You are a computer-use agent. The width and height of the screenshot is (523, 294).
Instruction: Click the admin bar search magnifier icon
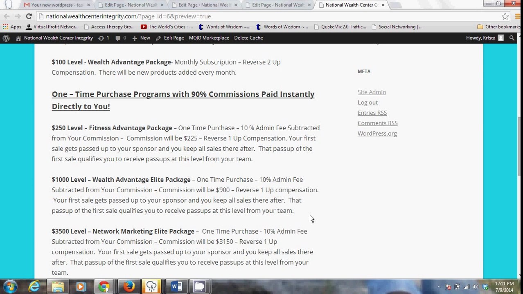(512, 38)
